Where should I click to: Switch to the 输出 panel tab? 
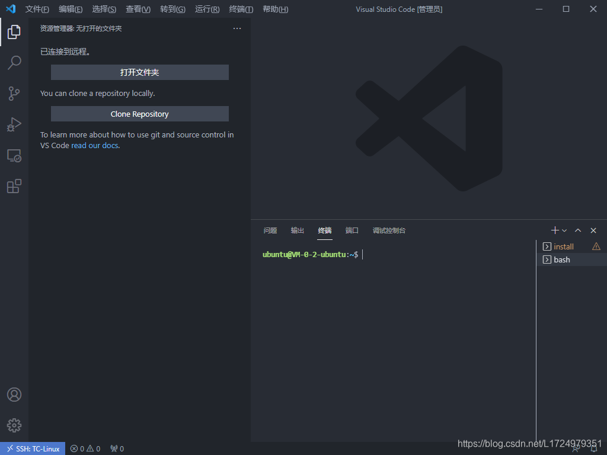click(x=298, y=230)
